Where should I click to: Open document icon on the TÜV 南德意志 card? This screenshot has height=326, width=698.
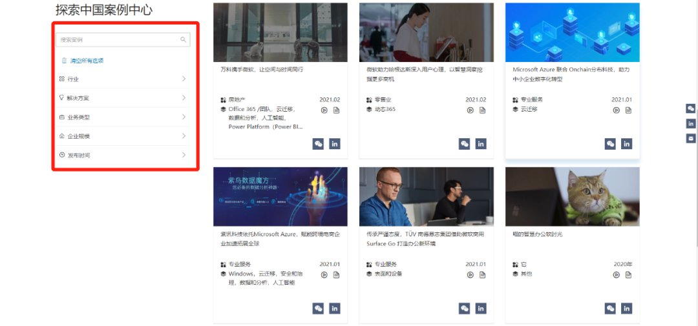click(x=482, y=275)
